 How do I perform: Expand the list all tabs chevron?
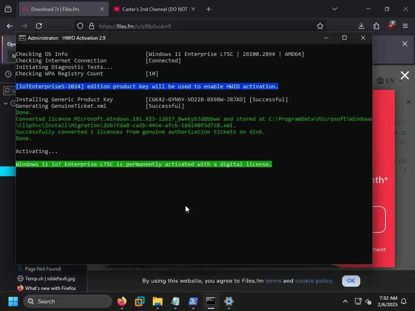(x=334, y=9)
